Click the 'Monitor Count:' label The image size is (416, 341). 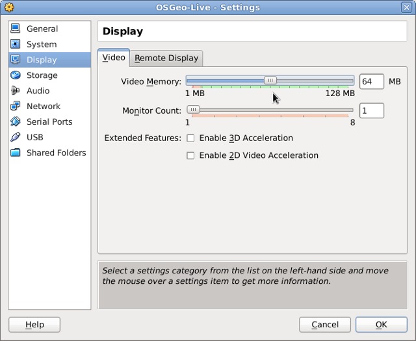pos(151,110)
